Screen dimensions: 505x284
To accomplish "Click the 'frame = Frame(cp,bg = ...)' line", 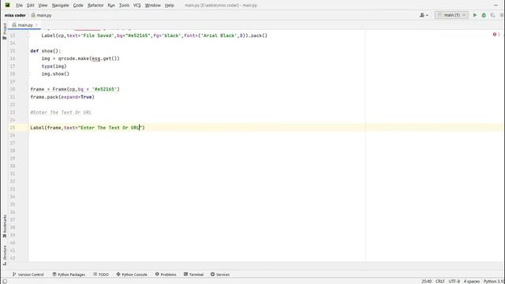I will click(x=75, y=89).
